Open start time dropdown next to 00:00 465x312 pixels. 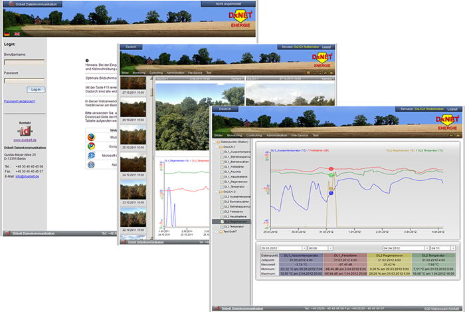point(330,248)
